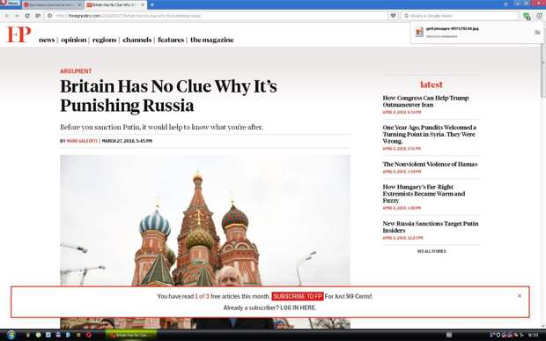Screen dimensions: 546x341
Task: Click the site info globe icon in address bar
Action: tap(50, 16)
